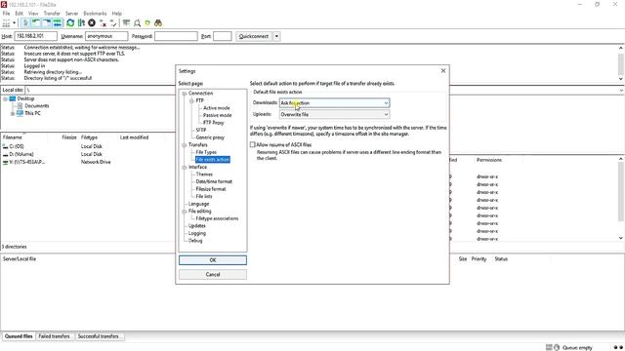This screenshot has width=625, height=351.
Task: Open the Site Manager dropdown arrow
Action: point(14,23)
